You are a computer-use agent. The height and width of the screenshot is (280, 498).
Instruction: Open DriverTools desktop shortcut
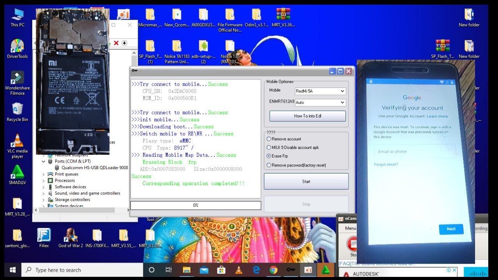pyautogui.click(x=18, y=49)
